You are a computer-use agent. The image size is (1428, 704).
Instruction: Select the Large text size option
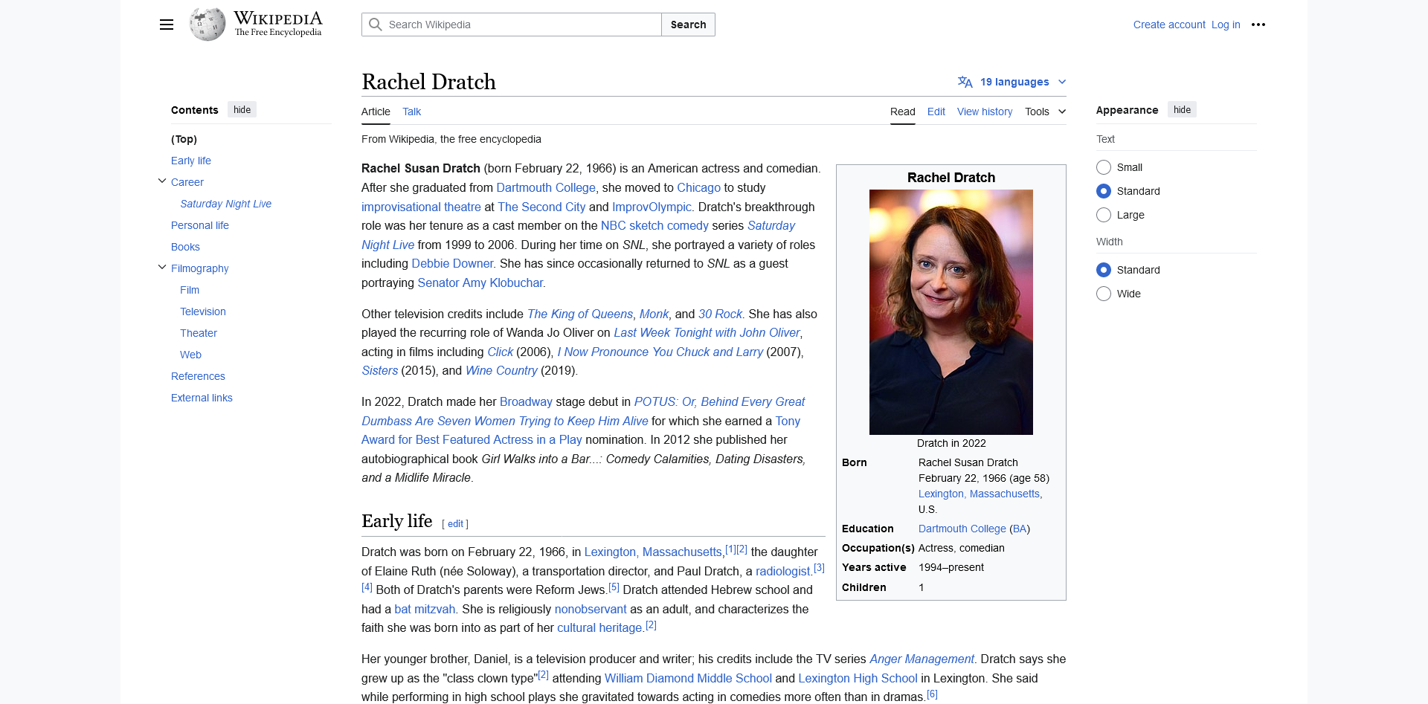1104,215
